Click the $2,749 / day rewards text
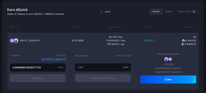Screen dimensions: 206x93 click(116, 37)
